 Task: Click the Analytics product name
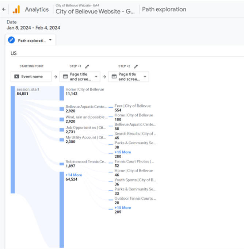point(37,9)
